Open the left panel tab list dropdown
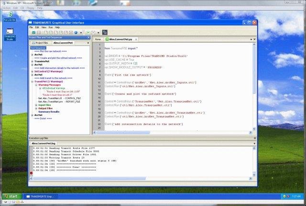306x206 pixels. click(88, 43)
